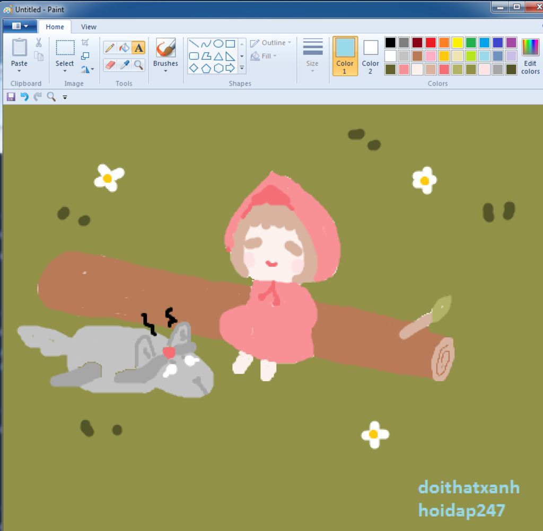543x531 pixels.
Task: Click the Rotate or flip icon
Action: [x=85, y=69]
